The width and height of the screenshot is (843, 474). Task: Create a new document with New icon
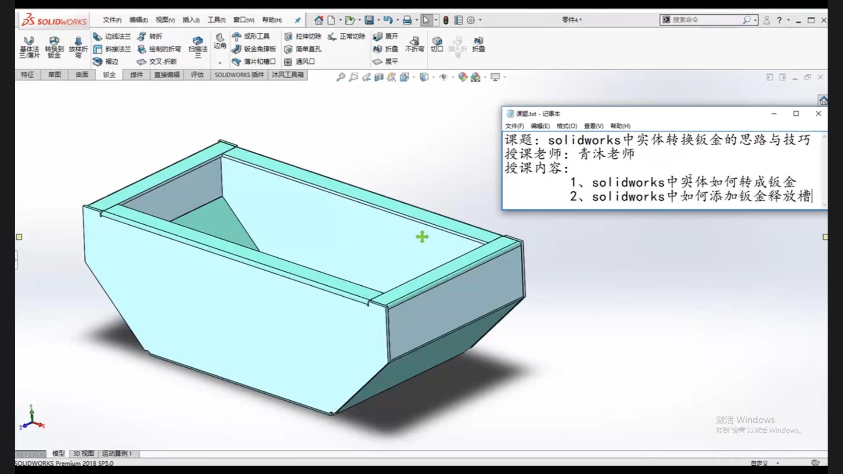point(331,20)
